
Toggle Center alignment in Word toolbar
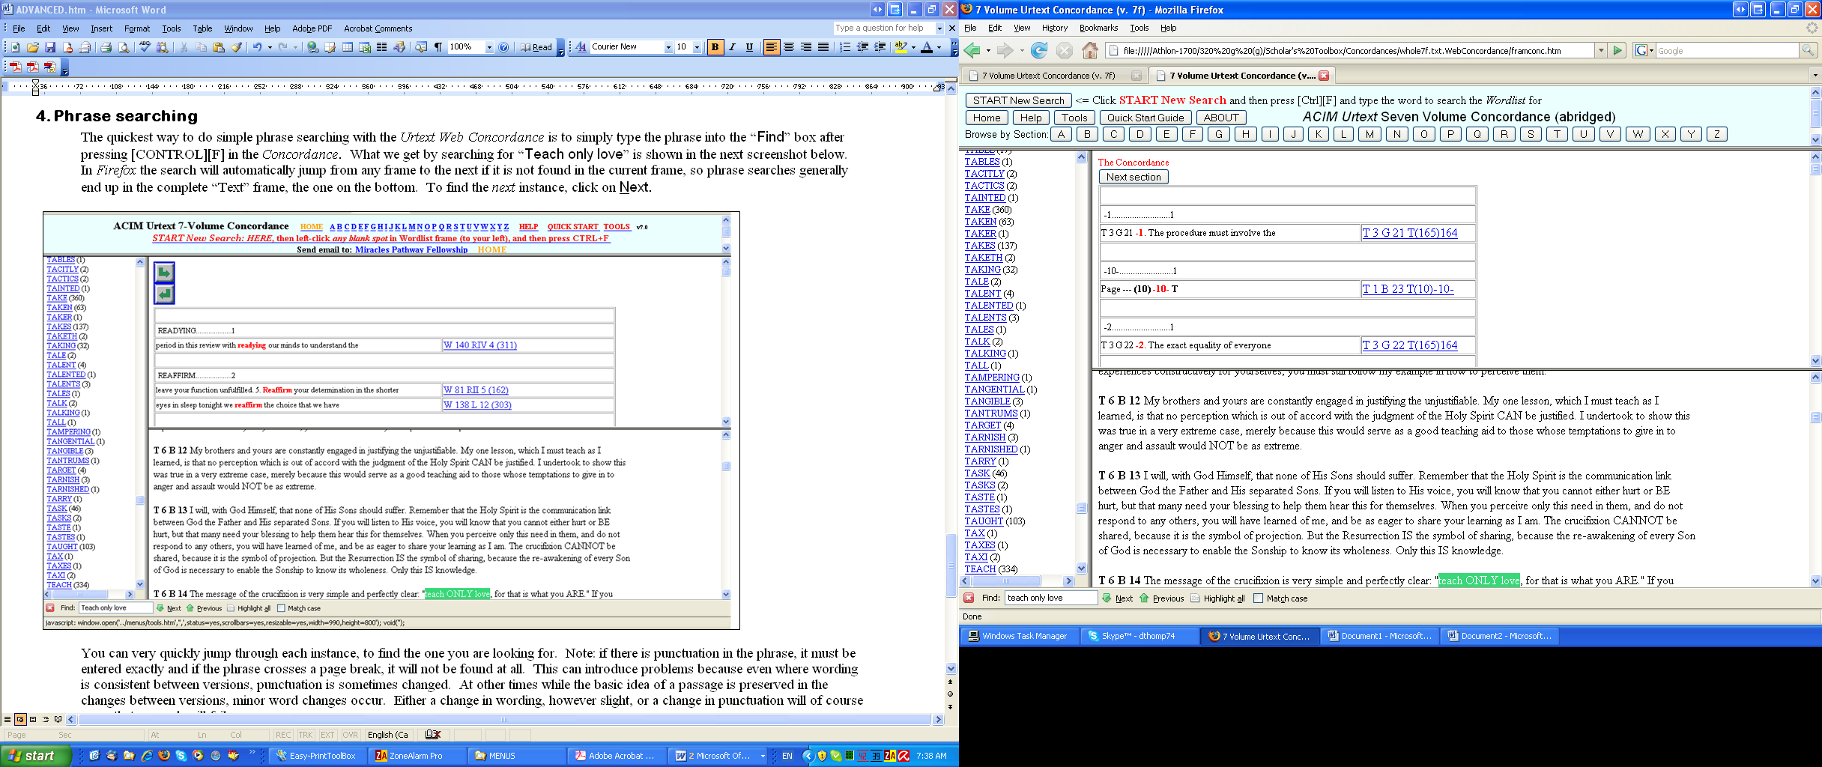788,47
